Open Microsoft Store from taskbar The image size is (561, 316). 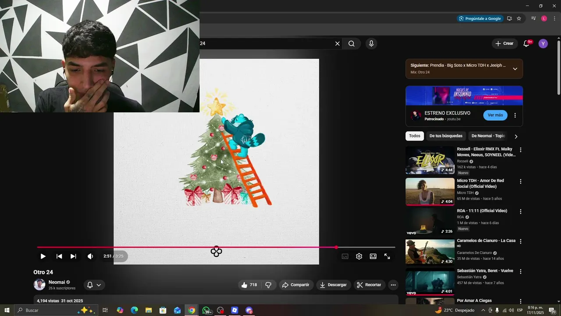pyautogui.click(x=163, y=310)
